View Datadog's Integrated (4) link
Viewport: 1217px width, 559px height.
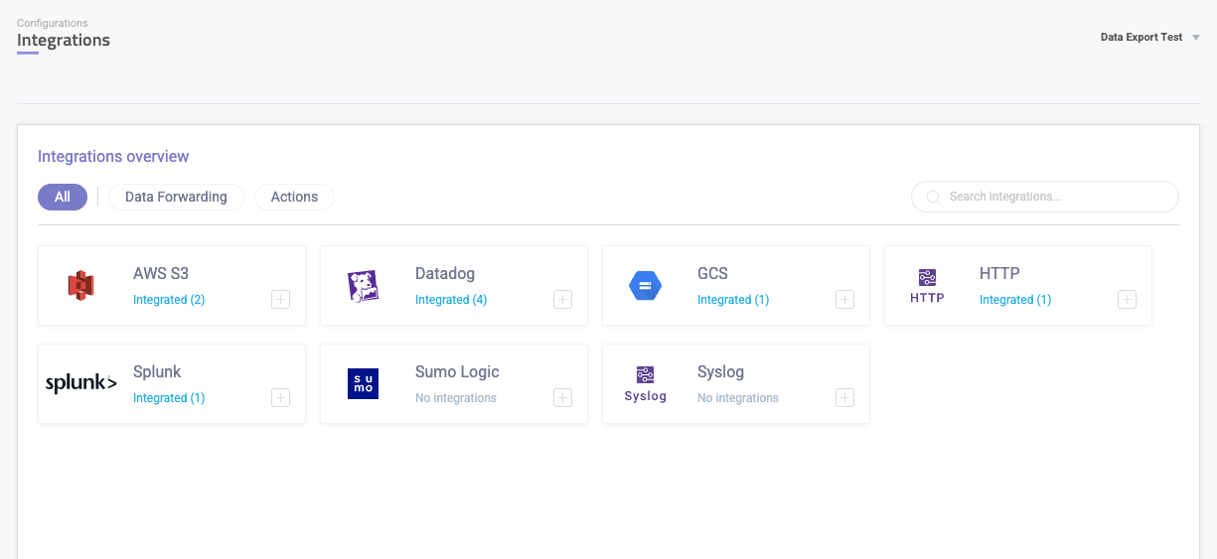tap(451, 300)
